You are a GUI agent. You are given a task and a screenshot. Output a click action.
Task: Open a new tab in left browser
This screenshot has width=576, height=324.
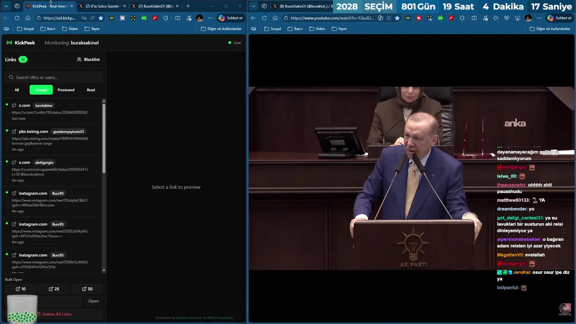pos(188,6)
